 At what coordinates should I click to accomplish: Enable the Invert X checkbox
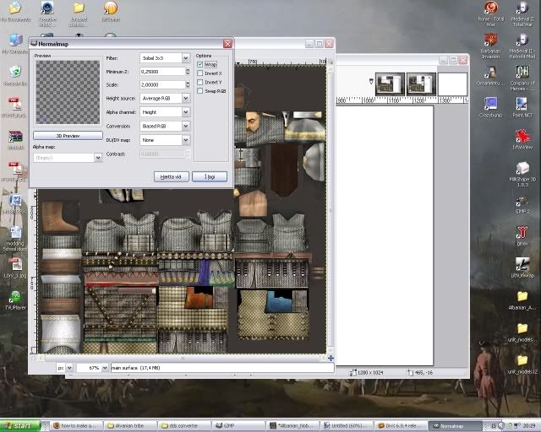199,73
